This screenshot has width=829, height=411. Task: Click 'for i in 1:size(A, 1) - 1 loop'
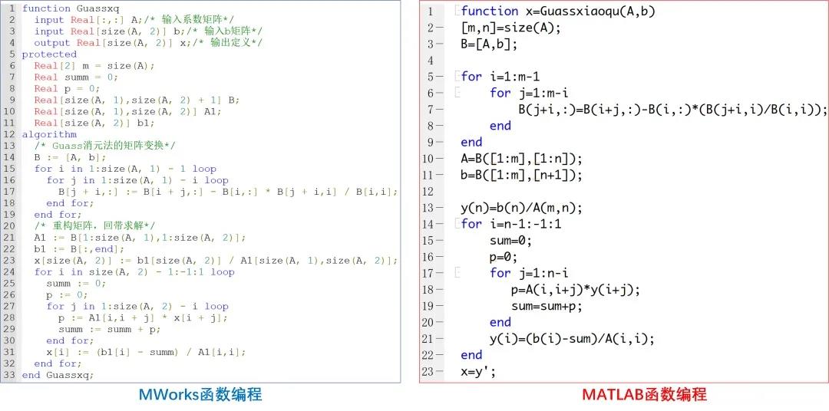125,169
